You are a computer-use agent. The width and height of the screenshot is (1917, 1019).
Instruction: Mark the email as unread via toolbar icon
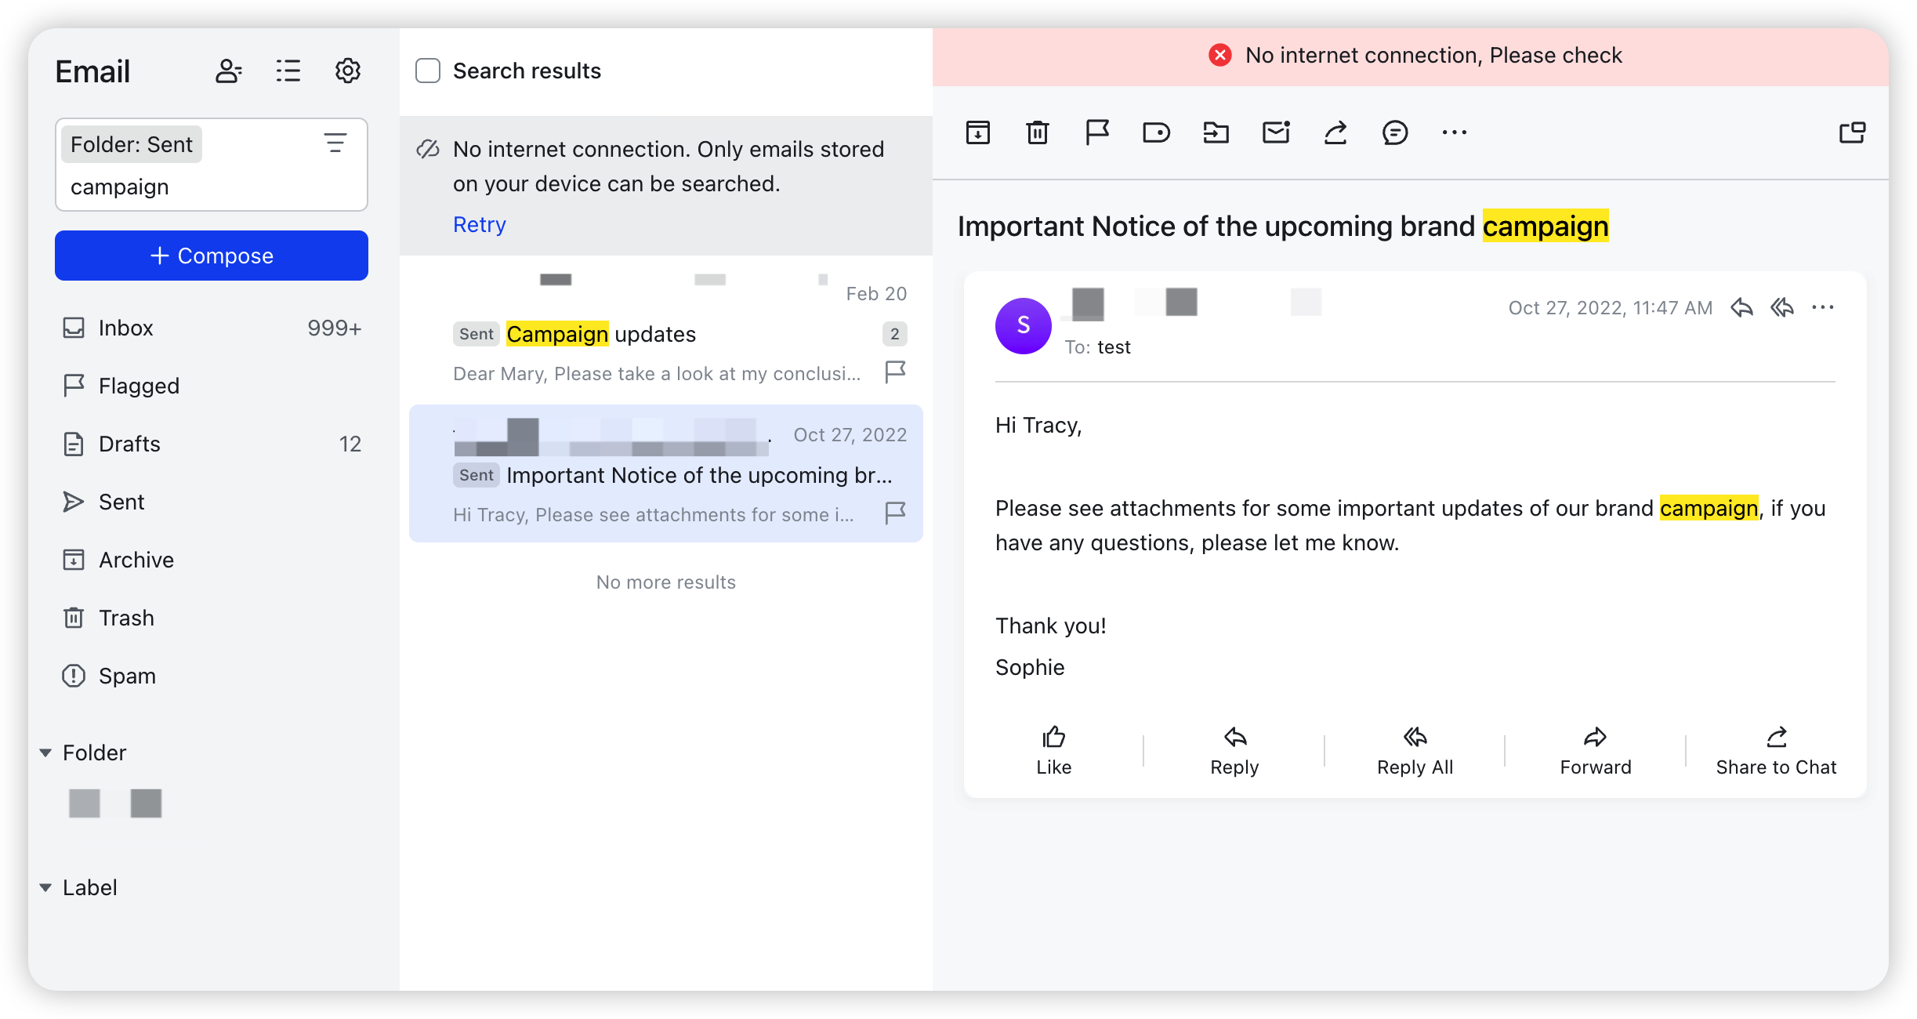coord(1275,132)
